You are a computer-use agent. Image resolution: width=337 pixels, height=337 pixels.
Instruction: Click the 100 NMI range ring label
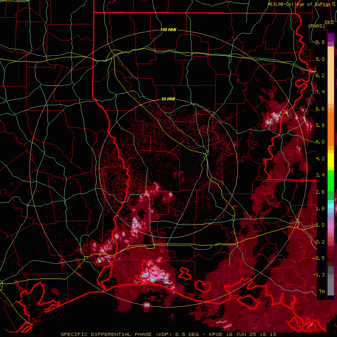168,30
